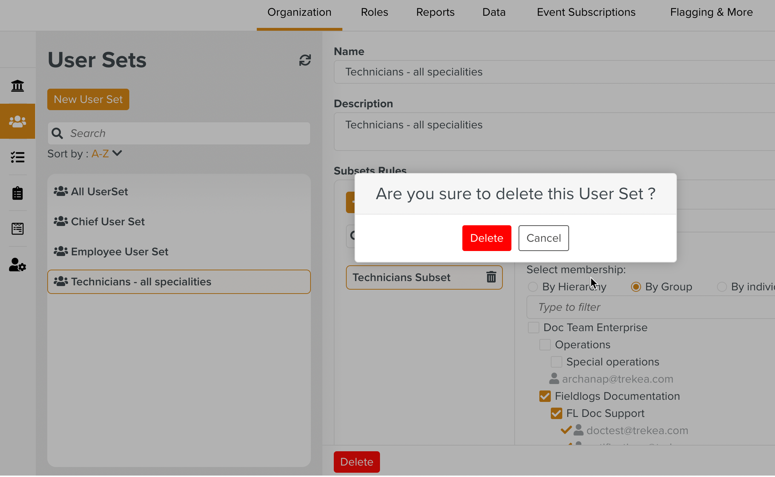Open the task checklist sidebar icon

tap(18, 157)
